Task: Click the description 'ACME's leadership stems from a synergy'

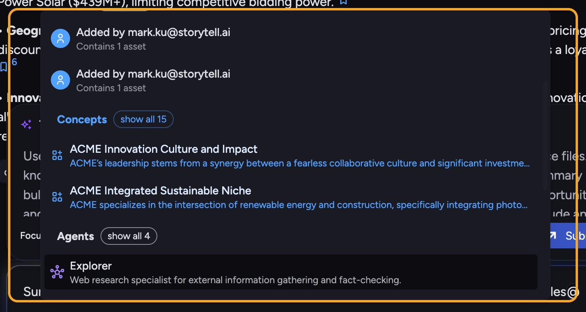Action: 300,163
